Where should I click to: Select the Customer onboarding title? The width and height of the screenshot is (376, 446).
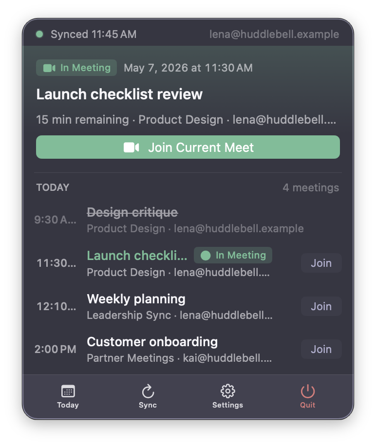point(152,342)
